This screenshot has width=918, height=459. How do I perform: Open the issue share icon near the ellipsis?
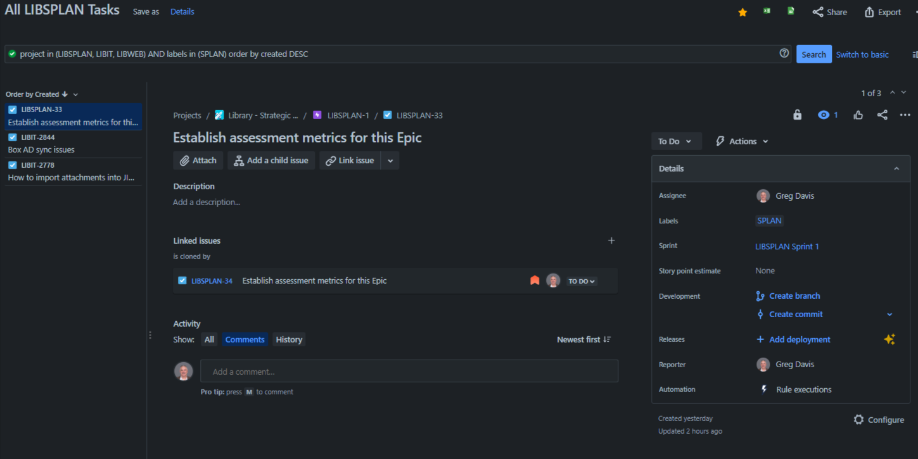[882, 115]
